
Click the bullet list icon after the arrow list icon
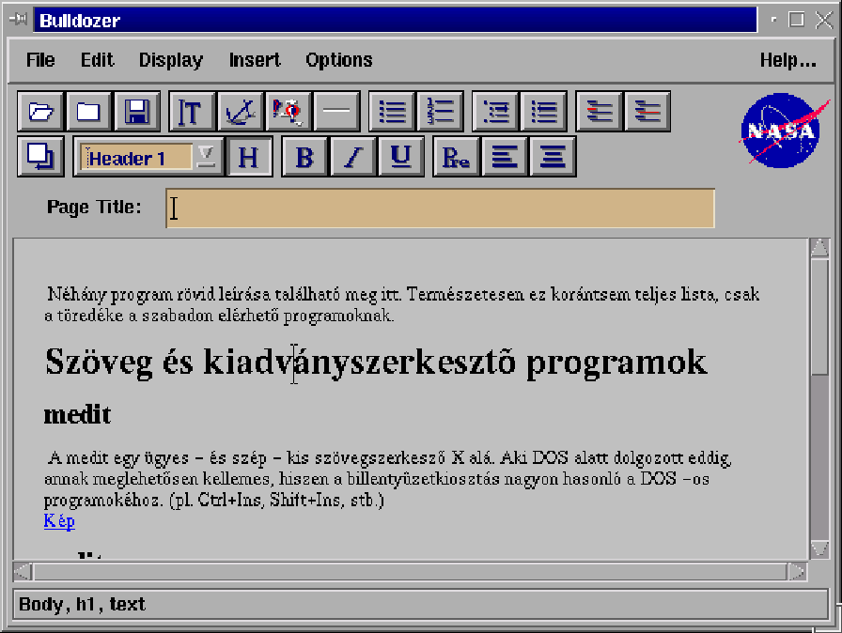tap(544, 112)
